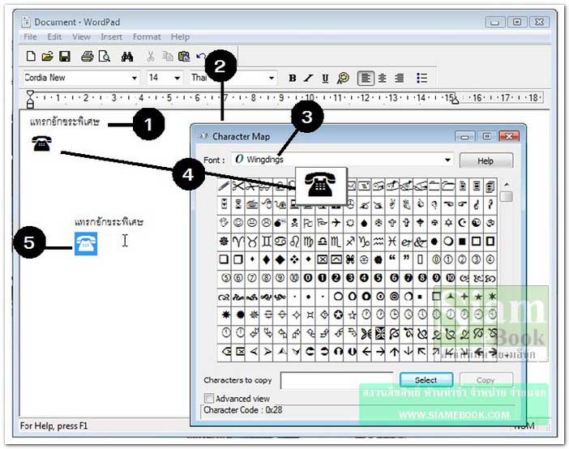Click the Select button in Character Map
The height and width of the screenshot is (449, 569).
[x=426, y=380]
